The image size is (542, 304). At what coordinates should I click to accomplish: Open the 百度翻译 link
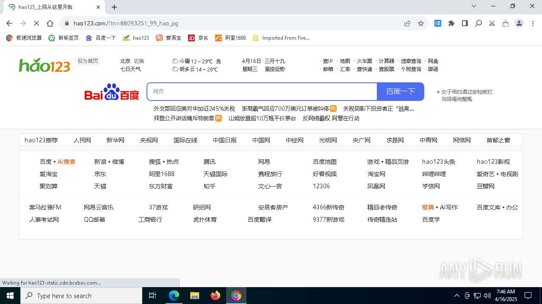click(x=260, y=220)
